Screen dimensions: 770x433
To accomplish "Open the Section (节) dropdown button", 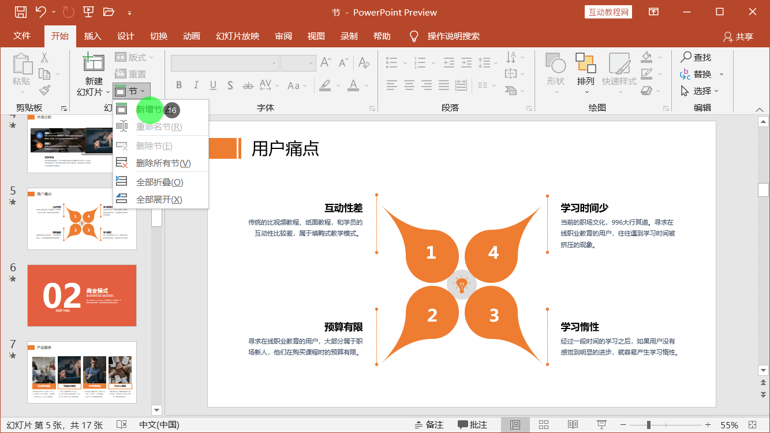I will click(x=132, y=91).
